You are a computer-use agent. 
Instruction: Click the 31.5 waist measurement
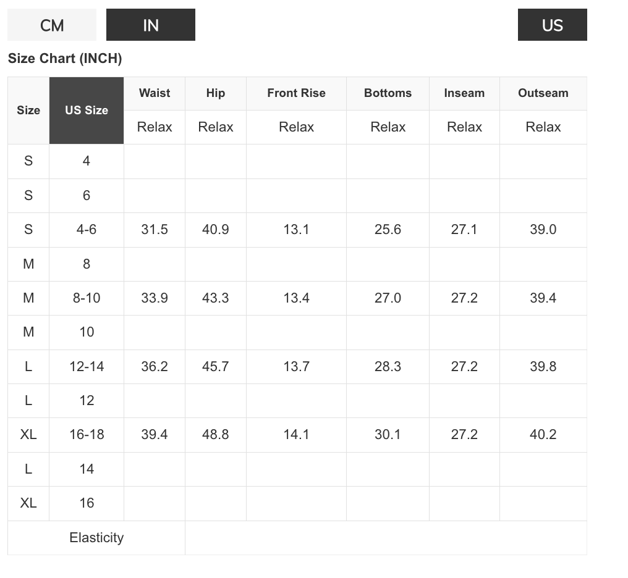tap(155, 230)
